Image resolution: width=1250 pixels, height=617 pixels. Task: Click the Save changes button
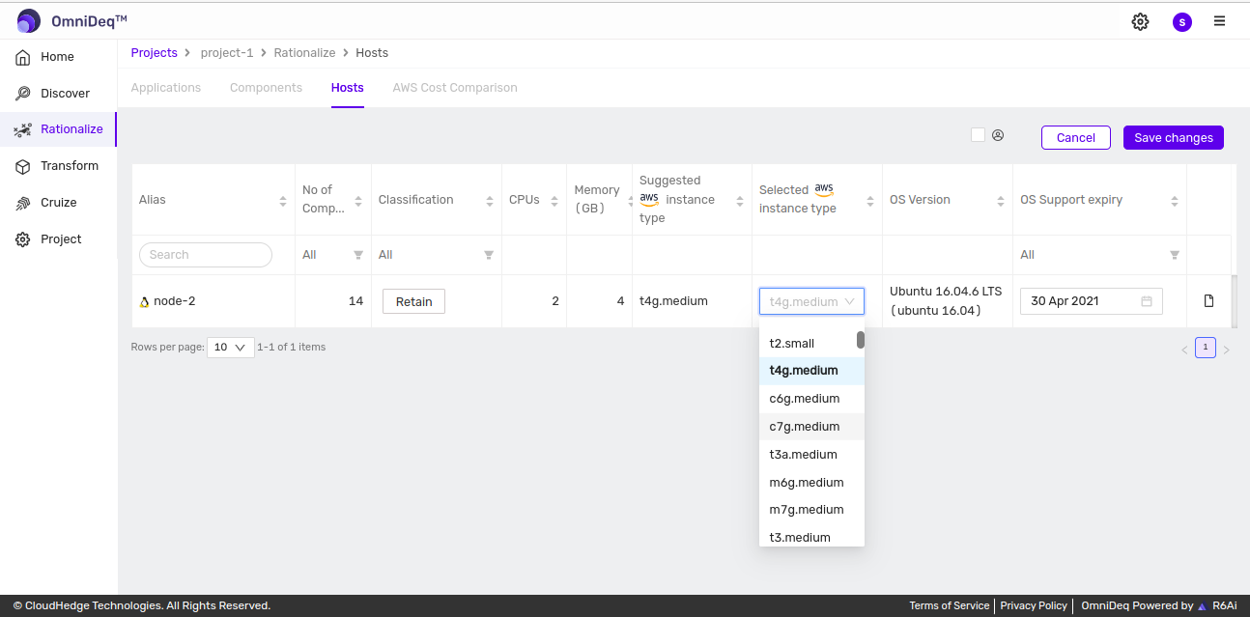point(1173,138)
